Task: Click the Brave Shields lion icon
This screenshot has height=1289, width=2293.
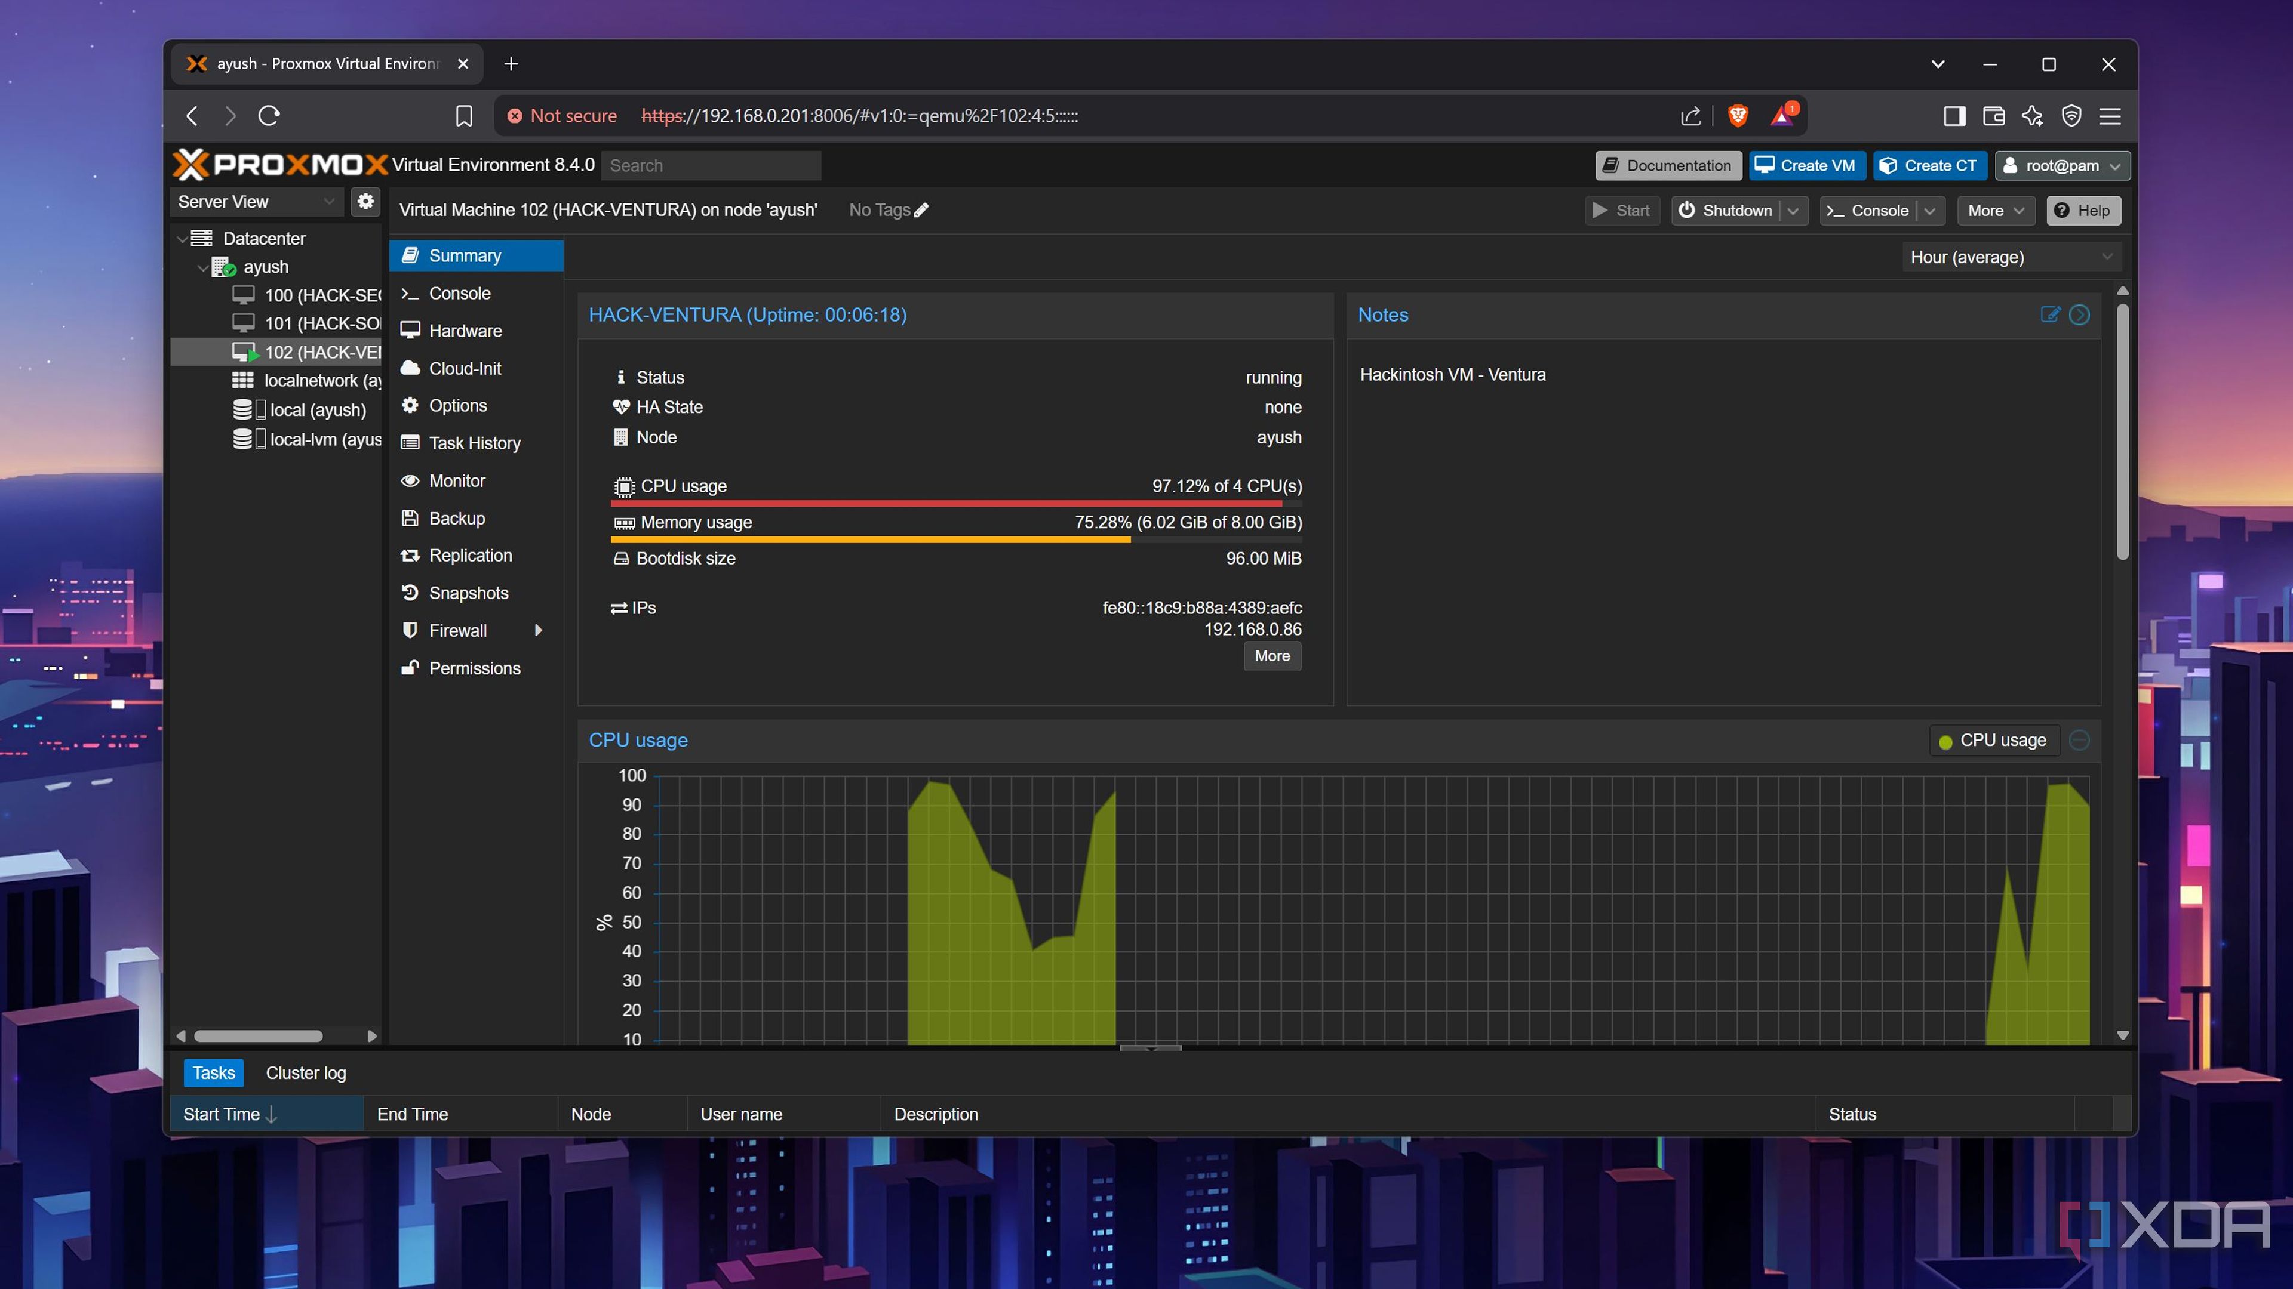Action: coord(1738,116)
